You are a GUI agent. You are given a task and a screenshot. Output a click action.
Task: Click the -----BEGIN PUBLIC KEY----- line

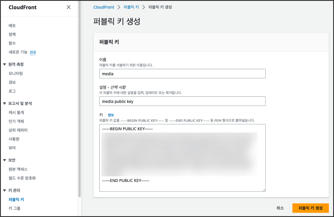point(127,129)
